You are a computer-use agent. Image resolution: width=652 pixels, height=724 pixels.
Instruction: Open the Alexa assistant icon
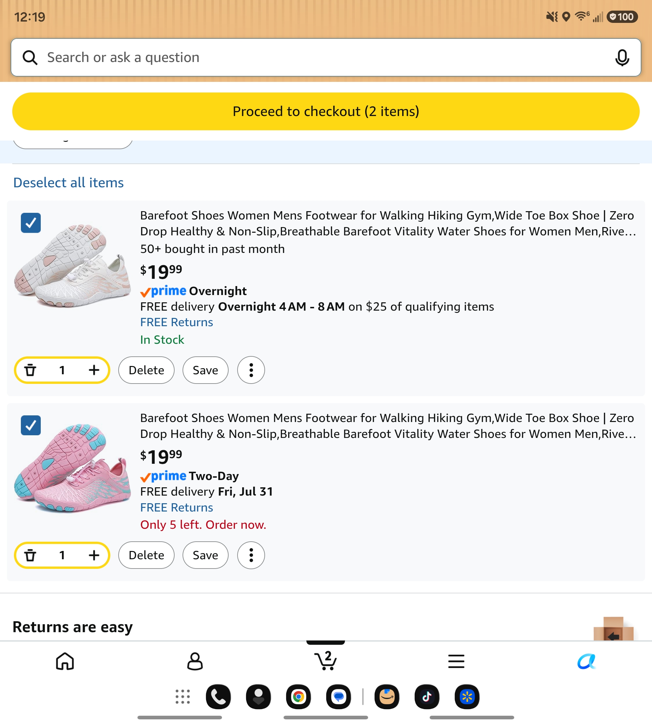point(586,661)
